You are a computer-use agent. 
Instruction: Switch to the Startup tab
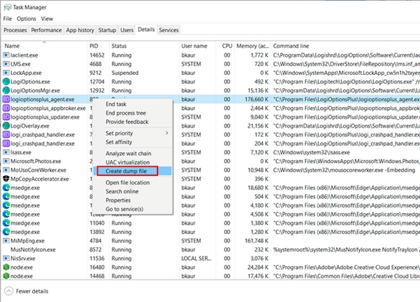click(x=107, y=30)
